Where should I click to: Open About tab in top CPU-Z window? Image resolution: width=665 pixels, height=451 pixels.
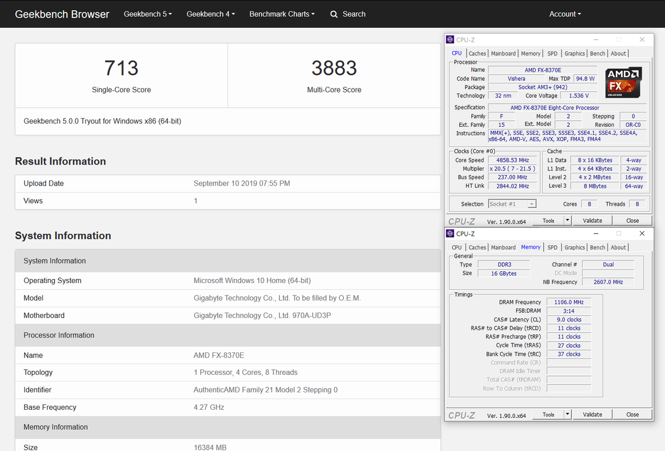pyautogui.click(x=618, y=54)
